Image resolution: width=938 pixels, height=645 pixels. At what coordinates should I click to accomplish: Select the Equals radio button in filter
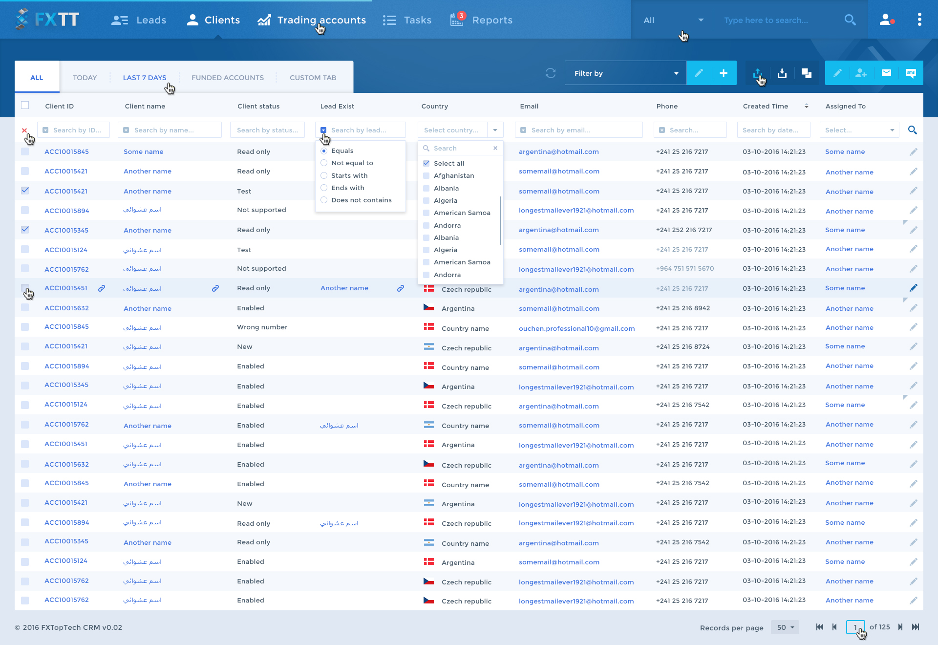pyautogui.click(x=323, y=150)
